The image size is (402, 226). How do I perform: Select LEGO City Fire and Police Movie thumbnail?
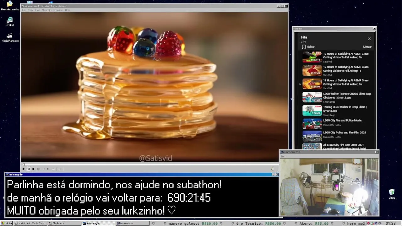tap(312, 124)
